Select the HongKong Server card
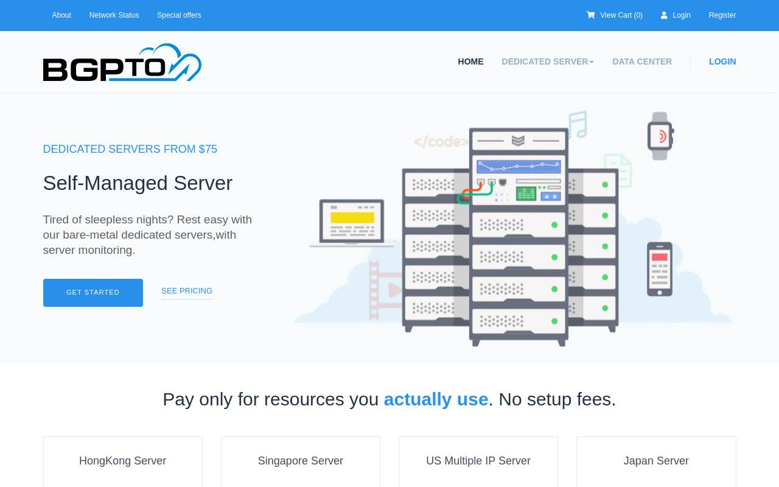The image size is (779, 487). coord(123,461)
